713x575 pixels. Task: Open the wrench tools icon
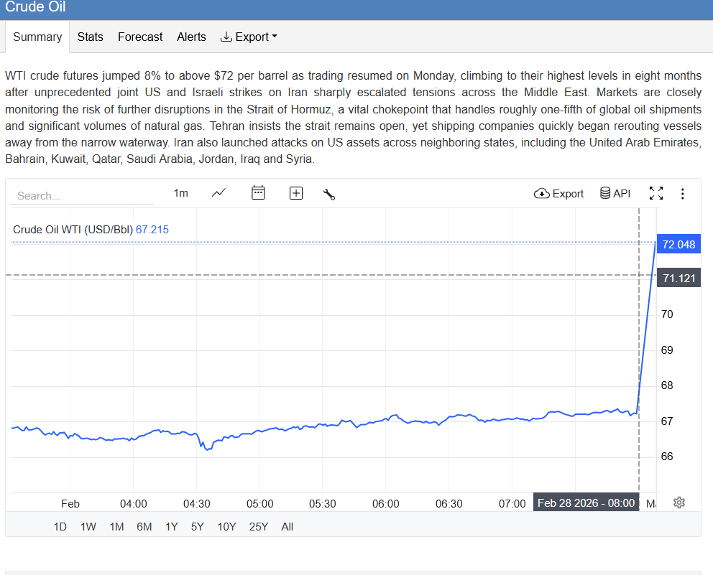click(x=329, y=194)
